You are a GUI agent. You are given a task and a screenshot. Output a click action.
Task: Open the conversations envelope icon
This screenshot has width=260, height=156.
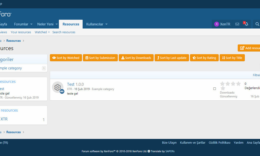point(237,24)
